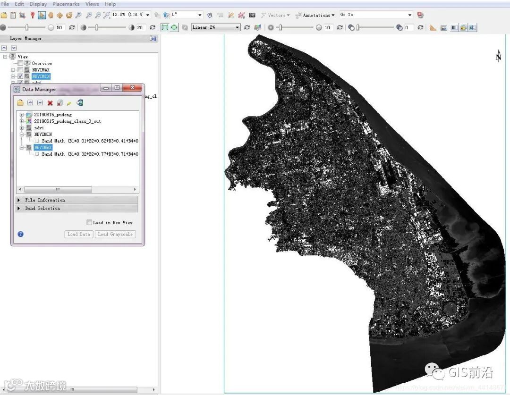Open the Linear 2% stretch dropdown
The width and height of the screenshot is (510, 395).
click(237, 27)
